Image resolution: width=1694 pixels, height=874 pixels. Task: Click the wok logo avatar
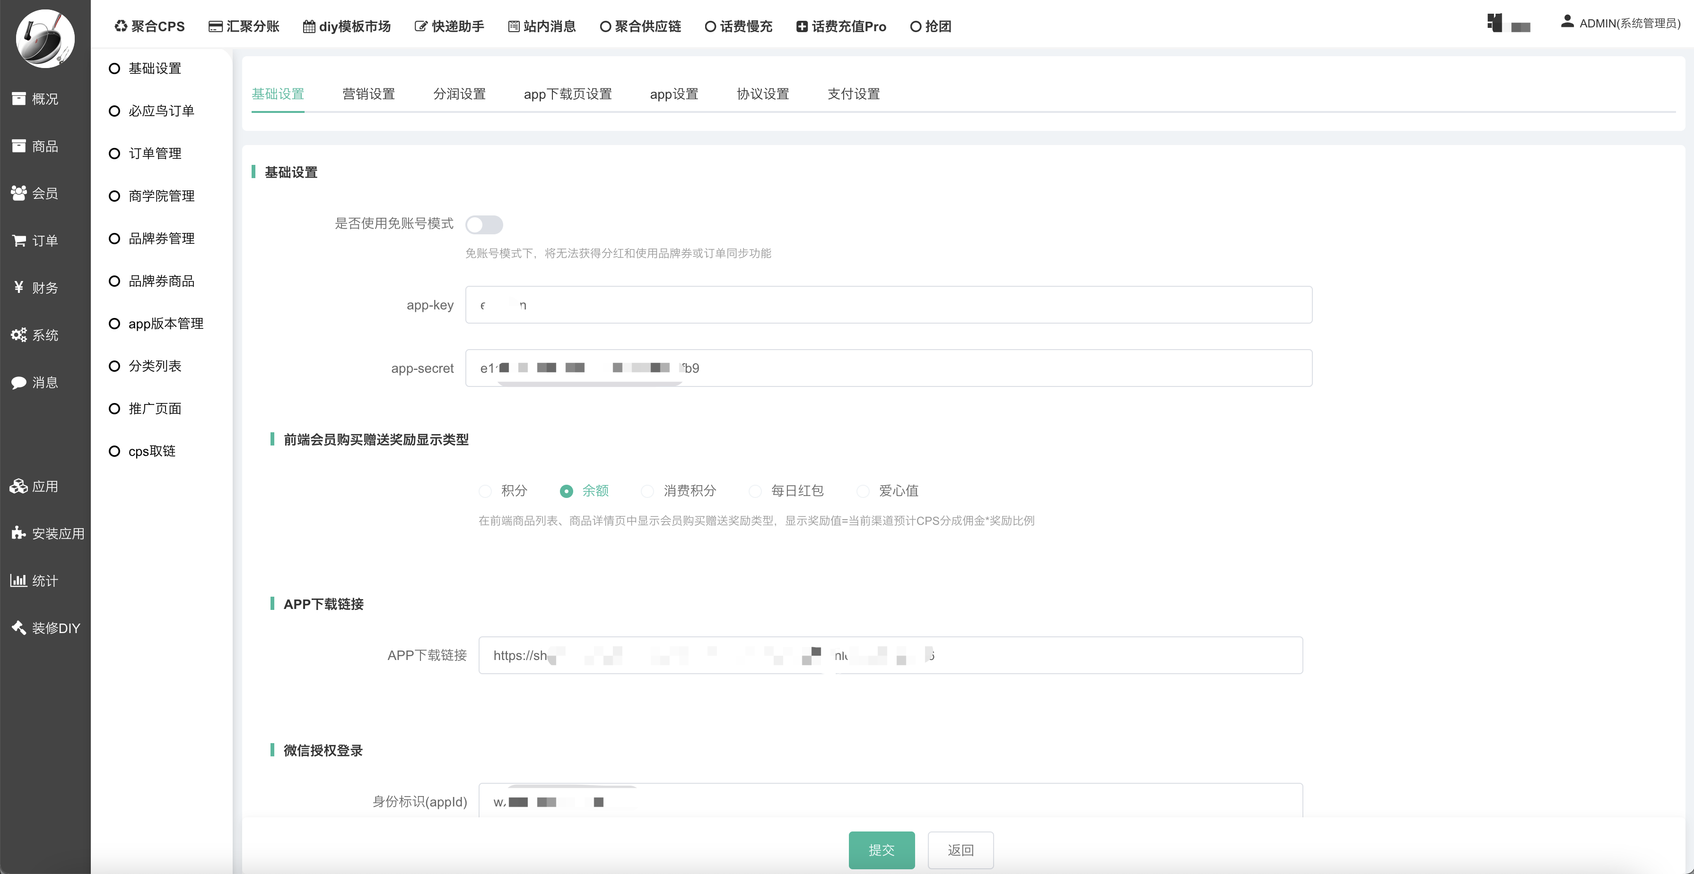pos(45,38)
